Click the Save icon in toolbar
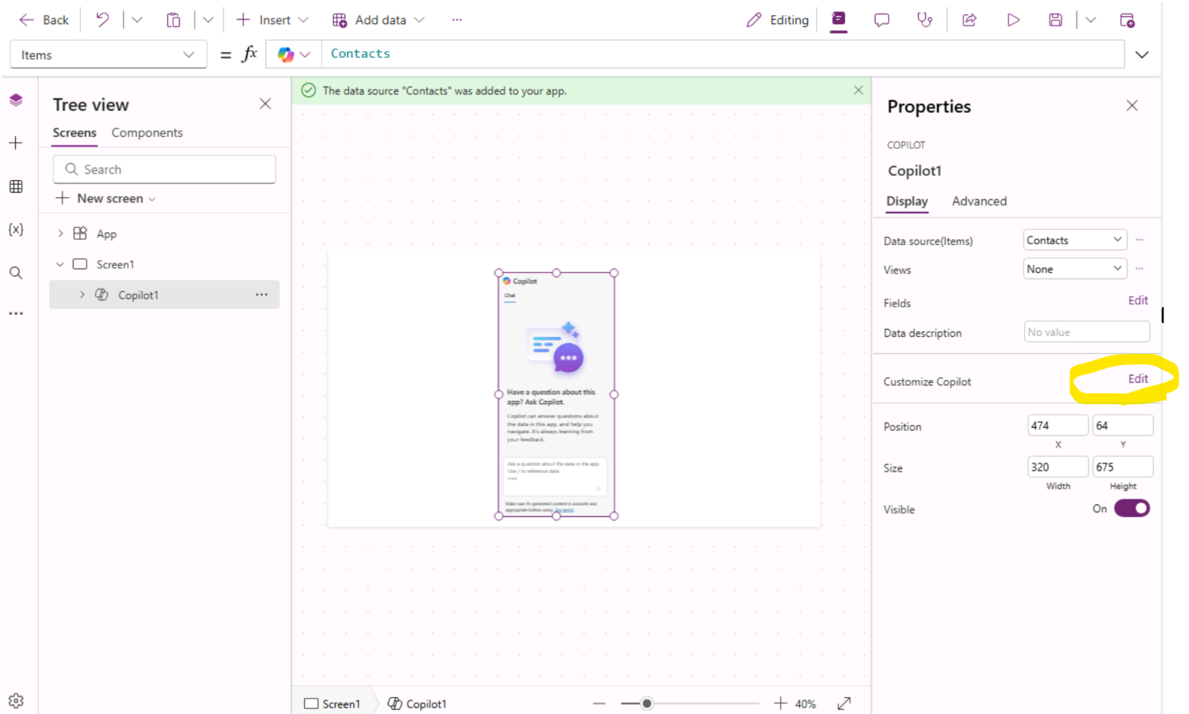Screen dimensions: 1189x714 (x=1055, y=20)
